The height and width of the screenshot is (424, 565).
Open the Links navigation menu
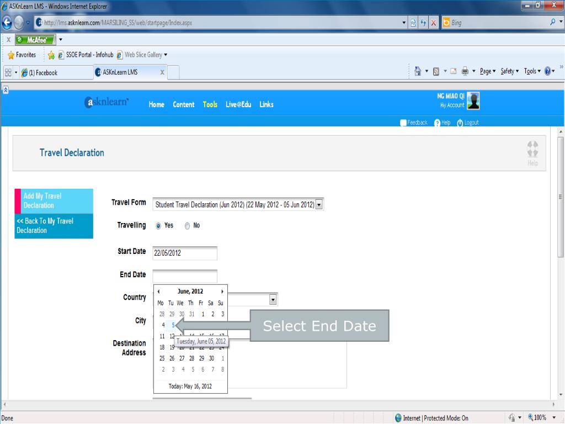[x=266, y=104]
